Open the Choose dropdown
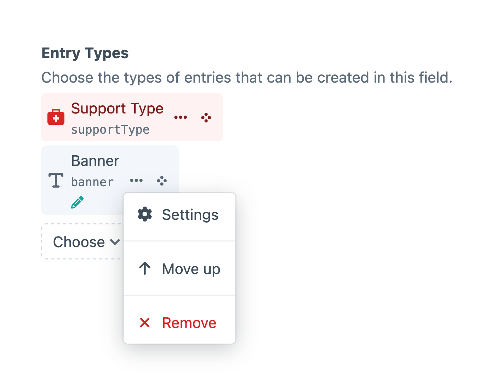 [x=79, y=242]
